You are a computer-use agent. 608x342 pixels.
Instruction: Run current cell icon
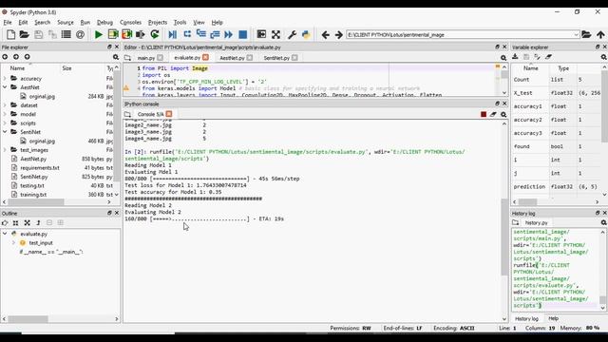click(x=113, y=34)
